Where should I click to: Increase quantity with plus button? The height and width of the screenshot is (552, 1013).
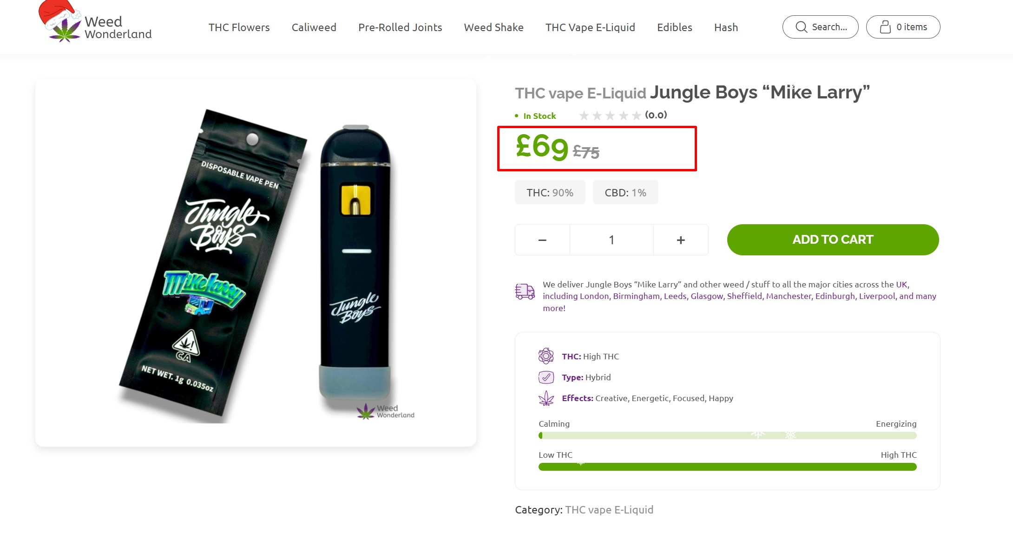coord(681,240)
